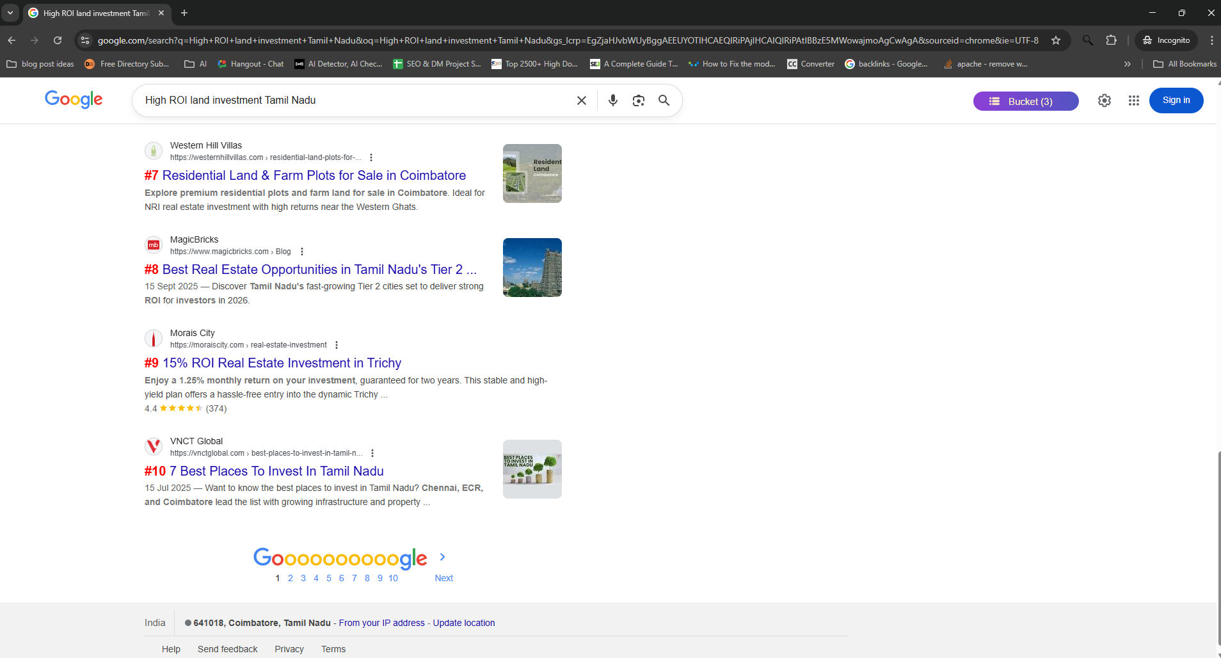The height and width of the screenshot is (658, 1221).
Task: Open options for Western Hill Villas result
Action: coord(371,157)
